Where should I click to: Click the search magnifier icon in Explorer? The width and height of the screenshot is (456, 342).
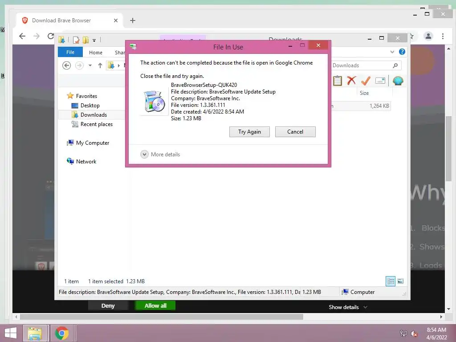(x=395, y=65)
